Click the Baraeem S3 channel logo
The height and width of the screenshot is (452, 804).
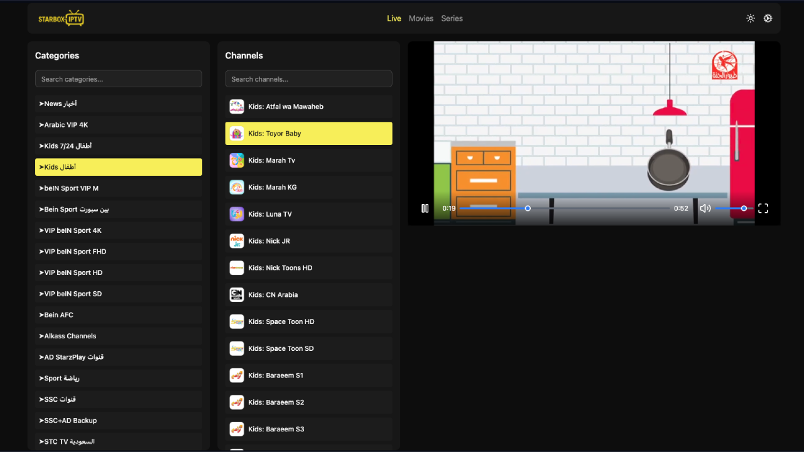237,429
